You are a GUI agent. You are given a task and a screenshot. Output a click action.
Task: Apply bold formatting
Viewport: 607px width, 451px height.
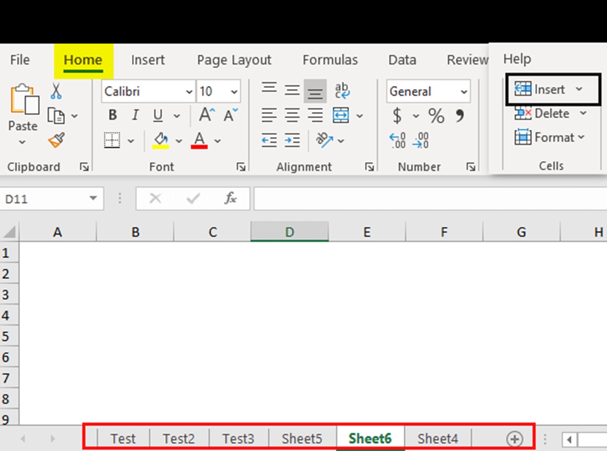point(112,115)
